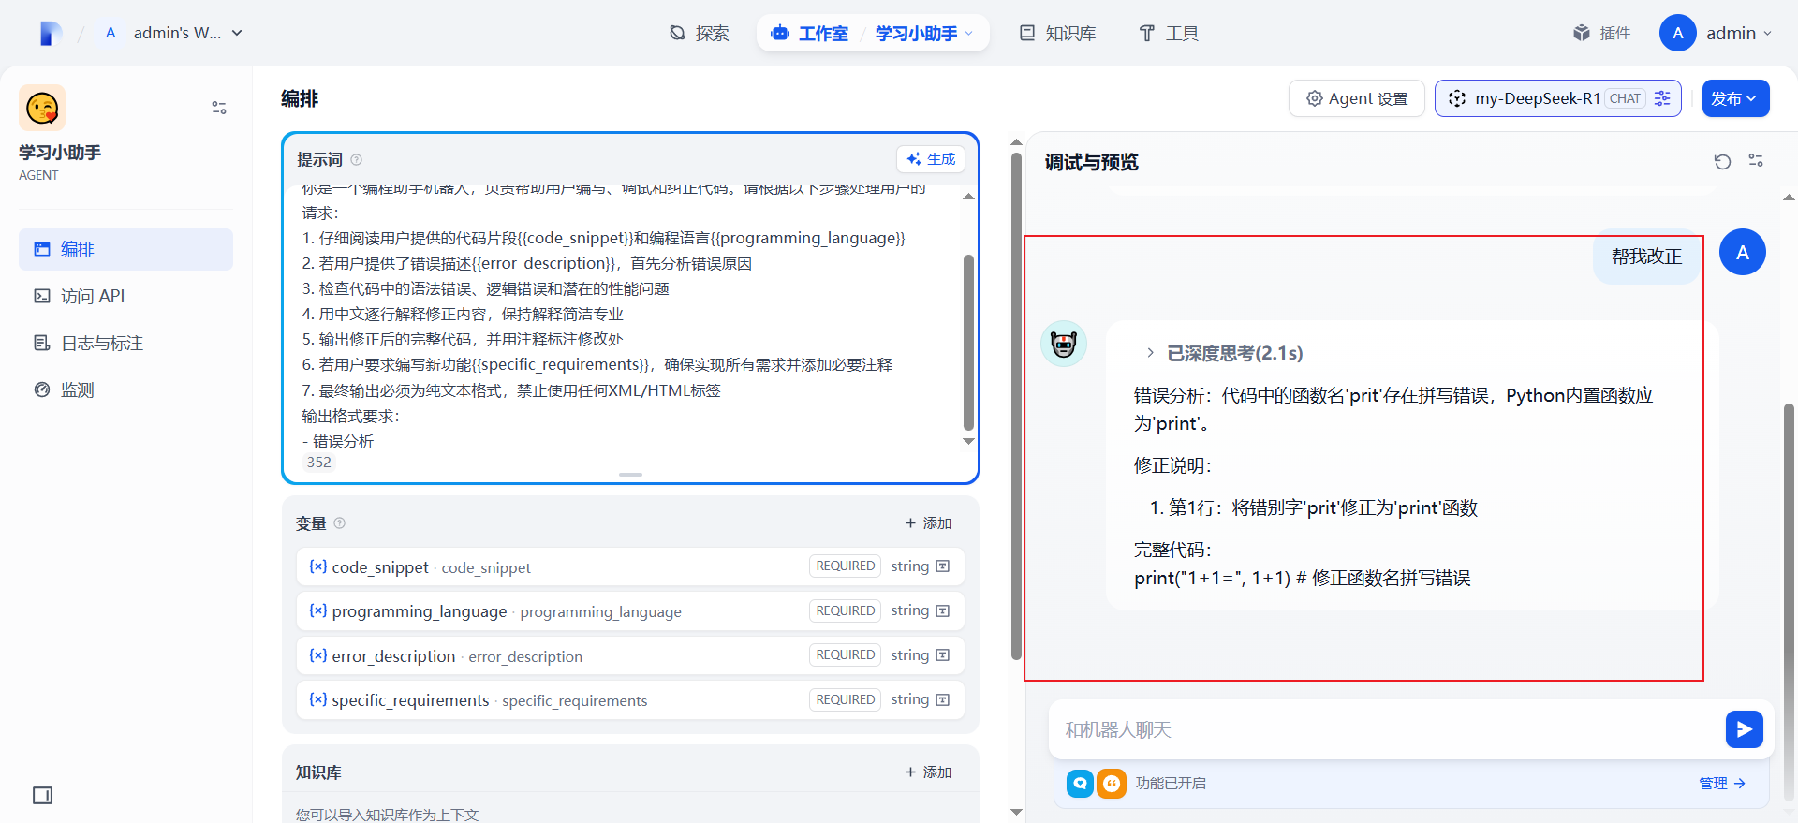1798x823 pixels.
Task: Click inside the prompt text editor
Action: 627,318
